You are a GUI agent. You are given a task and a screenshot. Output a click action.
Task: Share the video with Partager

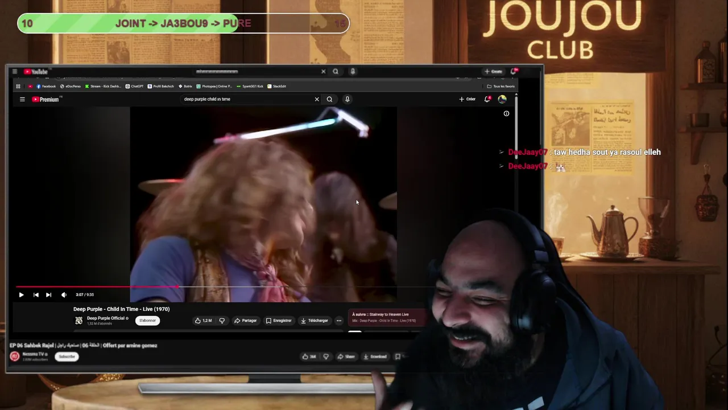246,321
